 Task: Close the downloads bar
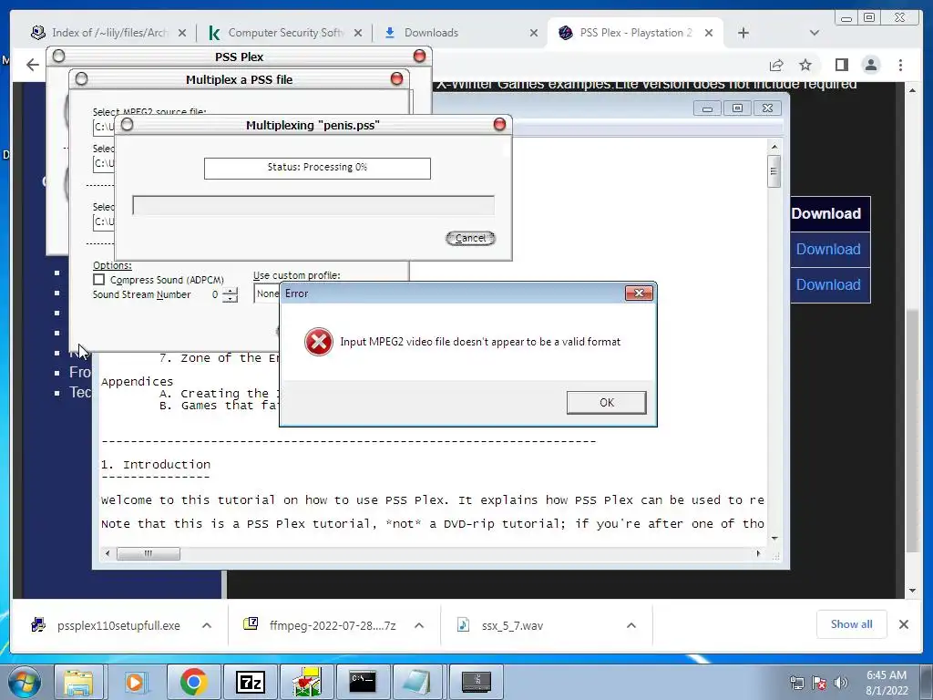[x=904, y=624]
